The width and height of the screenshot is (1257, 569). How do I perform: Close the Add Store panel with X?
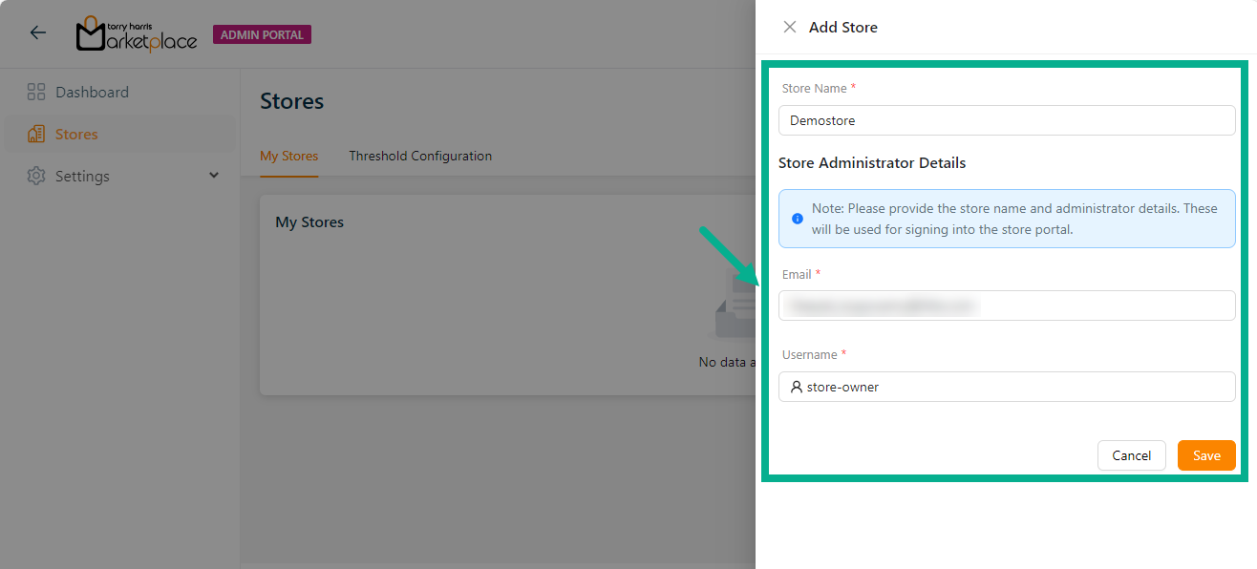click(x=790, y=28)
